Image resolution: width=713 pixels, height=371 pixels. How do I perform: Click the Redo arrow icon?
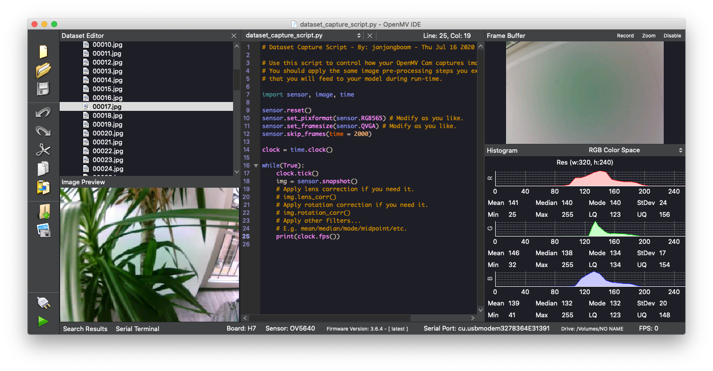coord(43,131)
